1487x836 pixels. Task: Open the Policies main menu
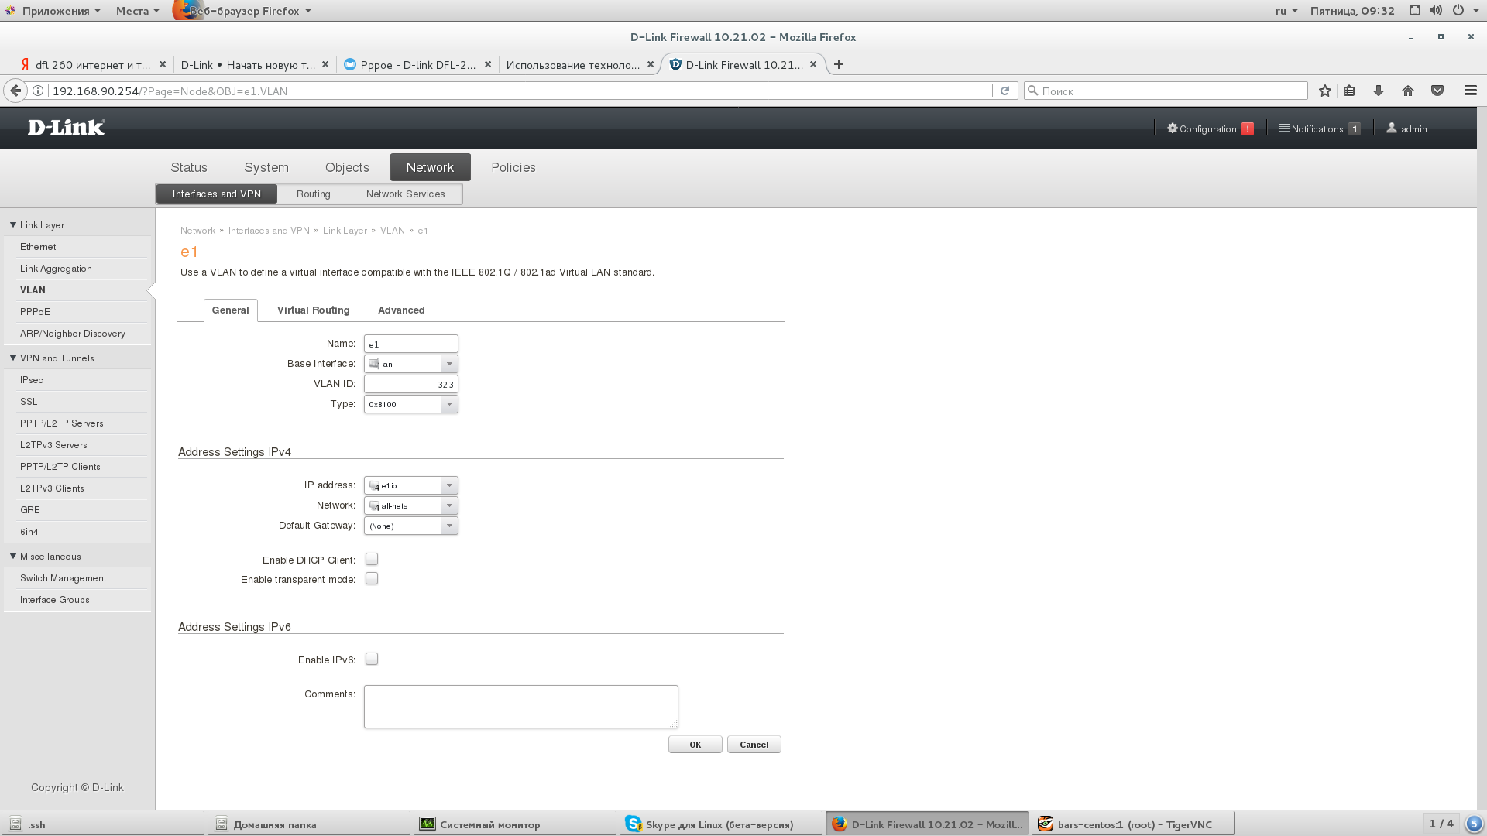513,167
